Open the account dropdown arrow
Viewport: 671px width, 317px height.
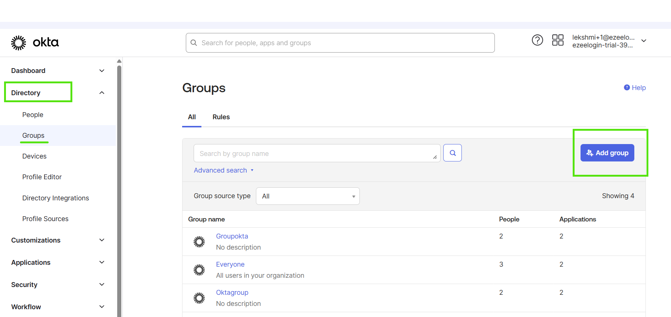pos(644,41)
